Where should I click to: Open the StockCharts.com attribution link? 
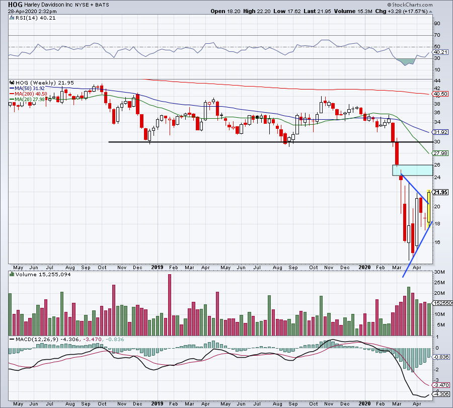point(410,5)
